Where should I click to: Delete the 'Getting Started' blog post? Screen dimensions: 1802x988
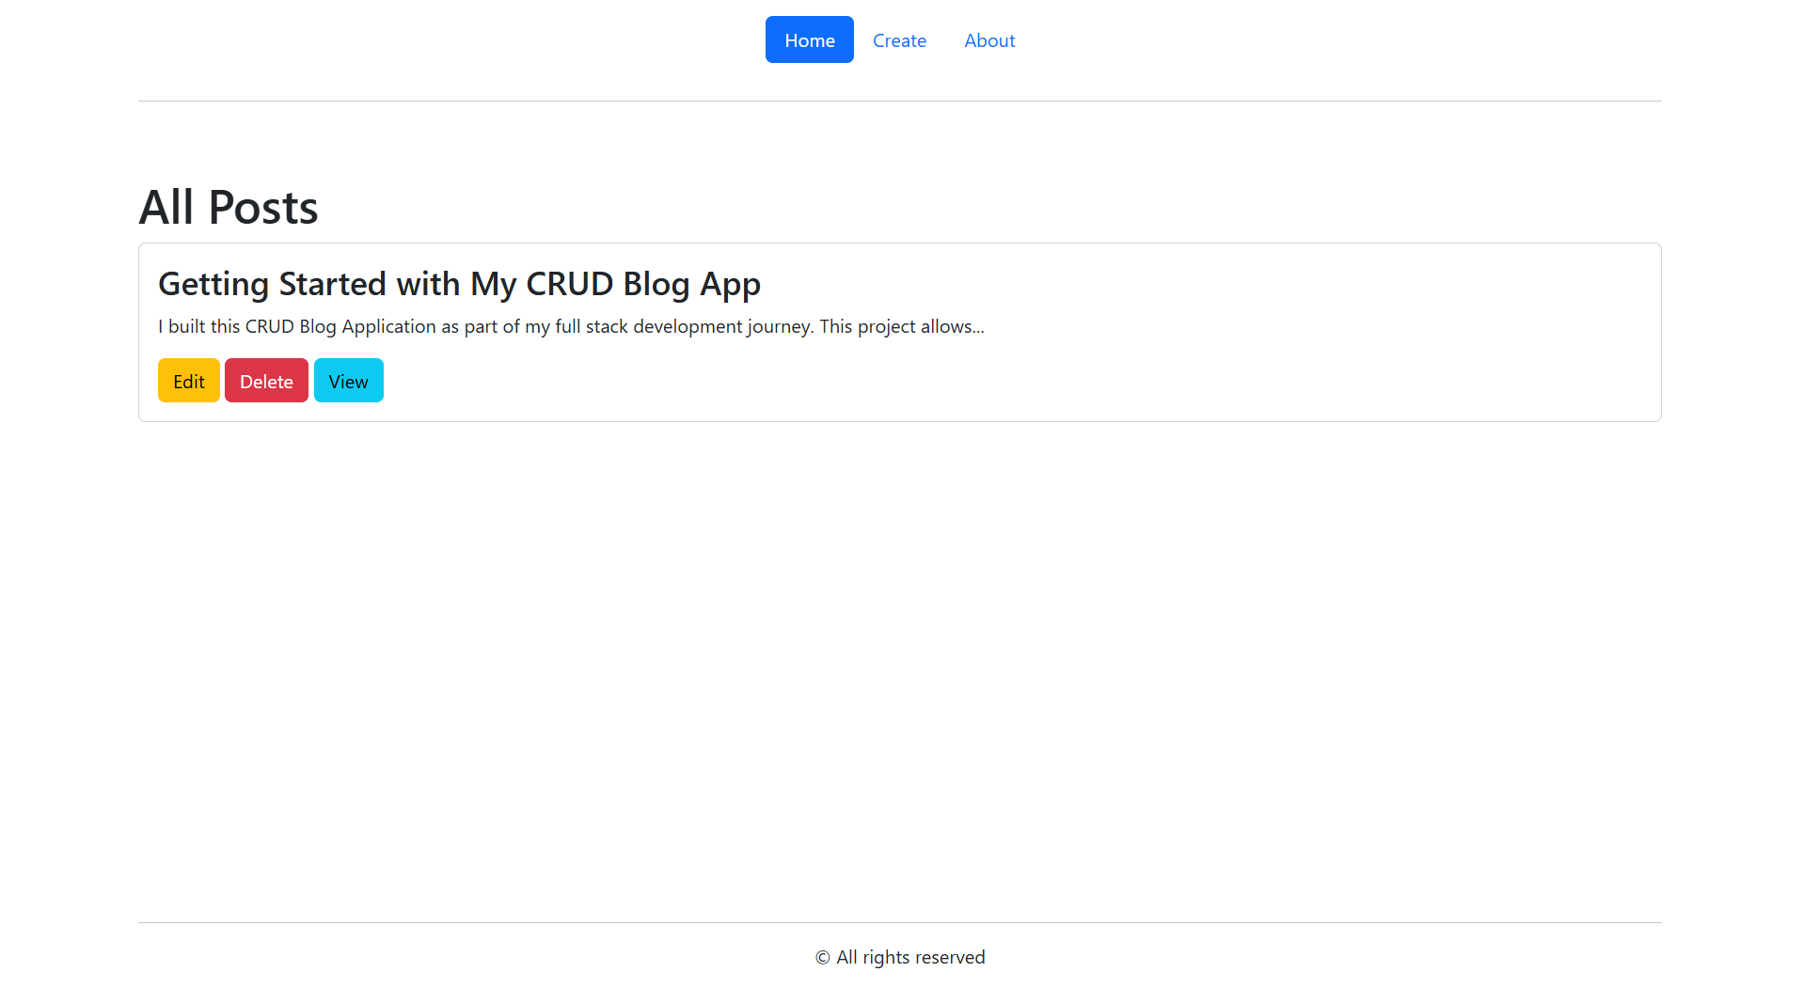266,380
